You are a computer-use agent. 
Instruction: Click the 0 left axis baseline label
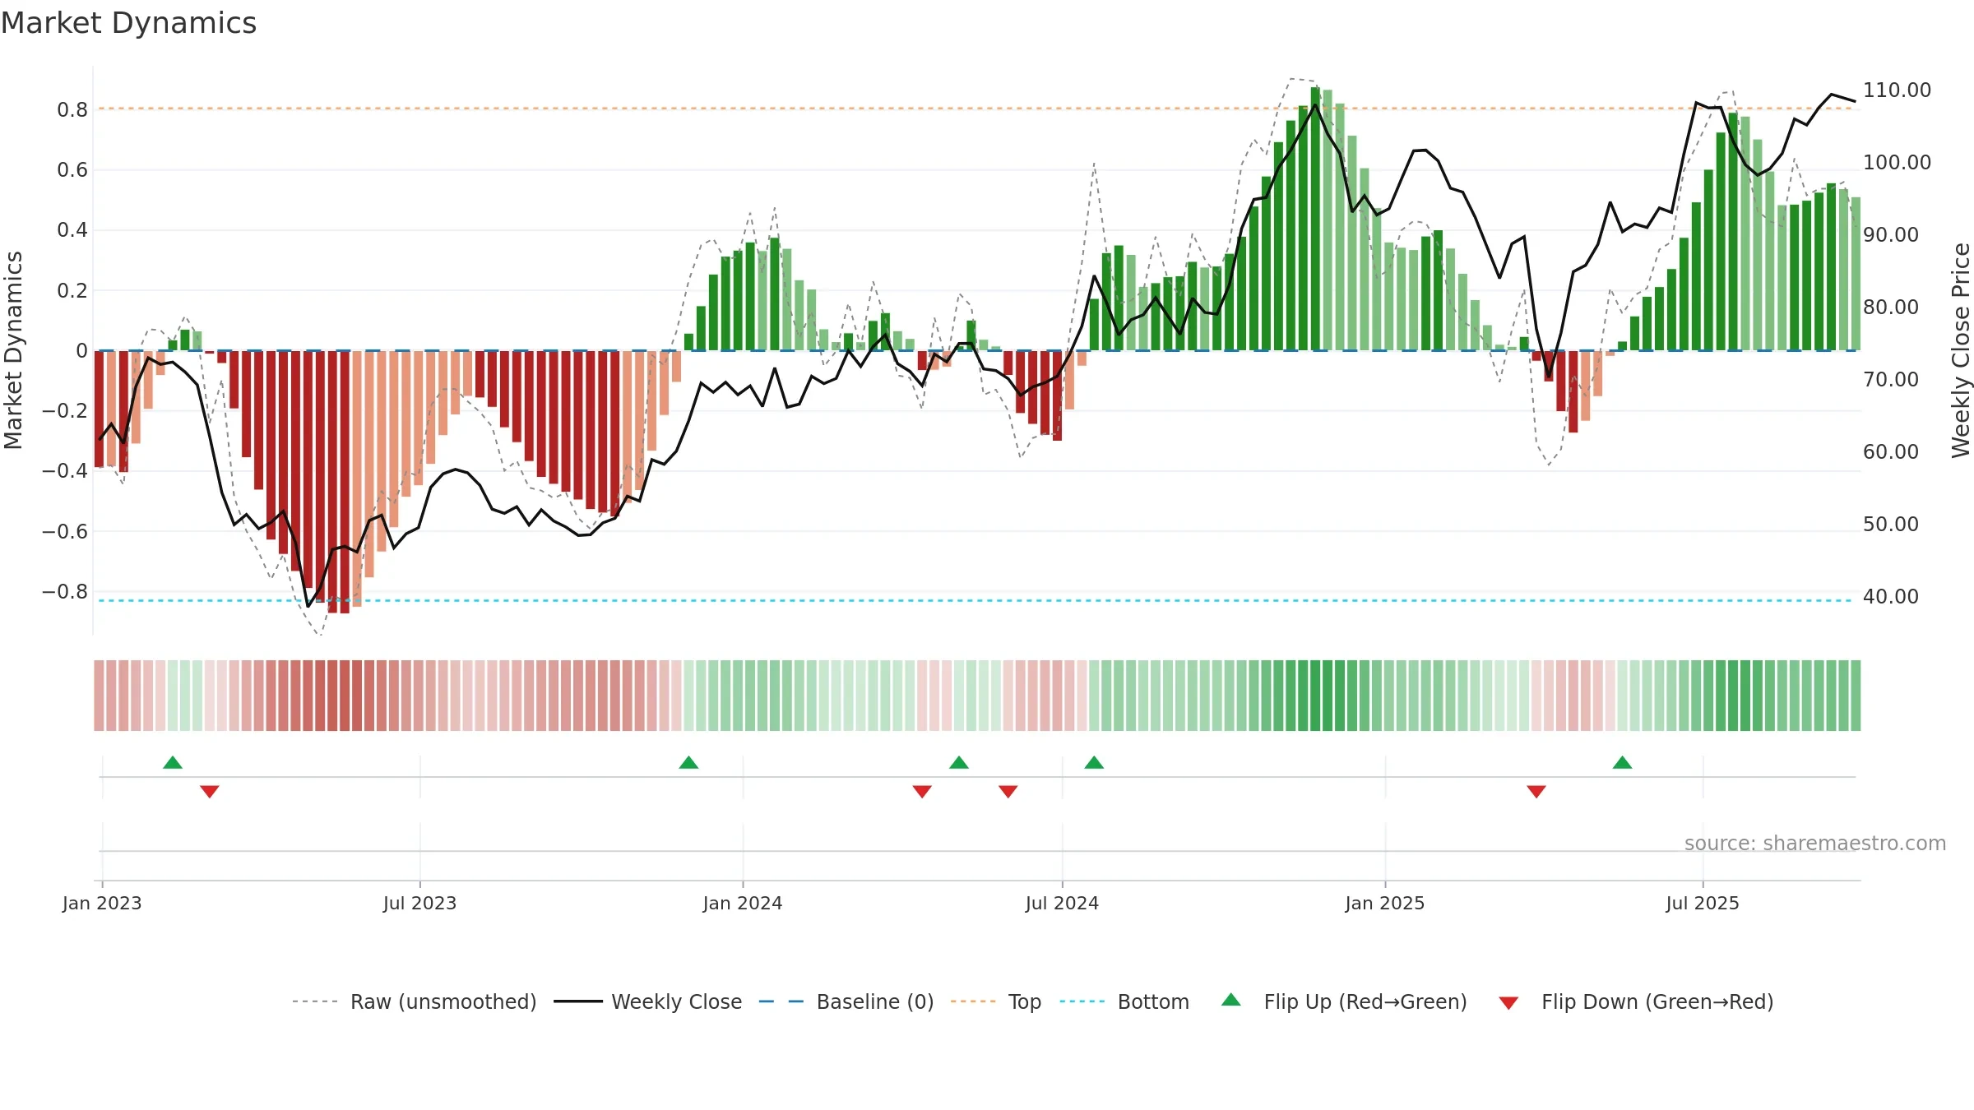click(81, 351)
